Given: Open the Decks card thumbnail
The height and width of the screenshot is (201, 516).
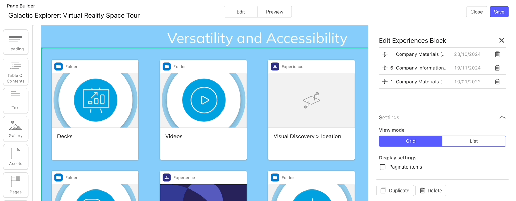Looking at the screenshot, I should pos(95,100).
